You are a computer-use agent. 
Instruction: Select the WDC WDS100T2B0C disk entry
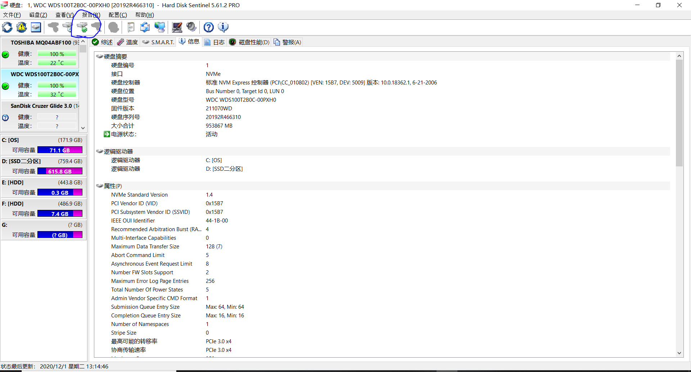[40, 84]
